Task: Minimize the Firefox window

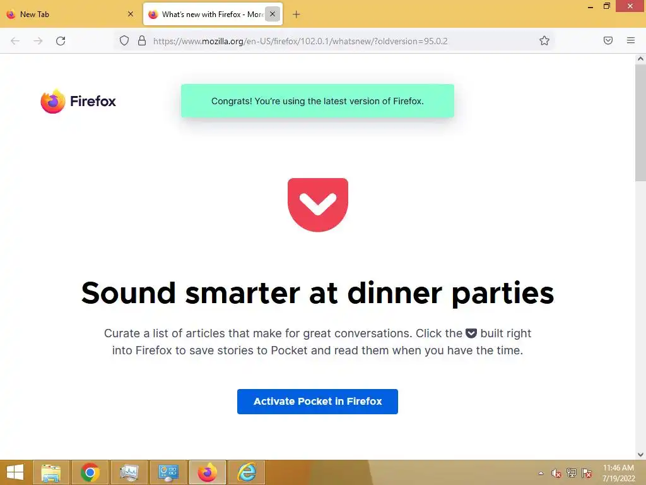Action: (590, 7)
